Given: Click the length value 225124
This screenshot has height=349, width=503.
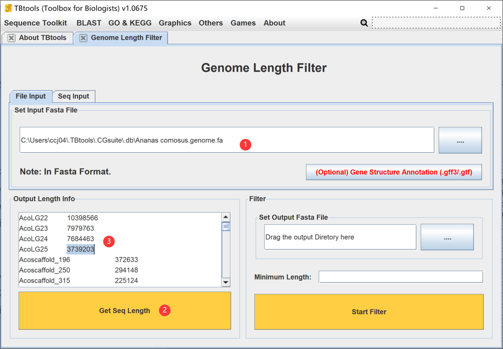Looking at the screenshot, I should point(126,281).
